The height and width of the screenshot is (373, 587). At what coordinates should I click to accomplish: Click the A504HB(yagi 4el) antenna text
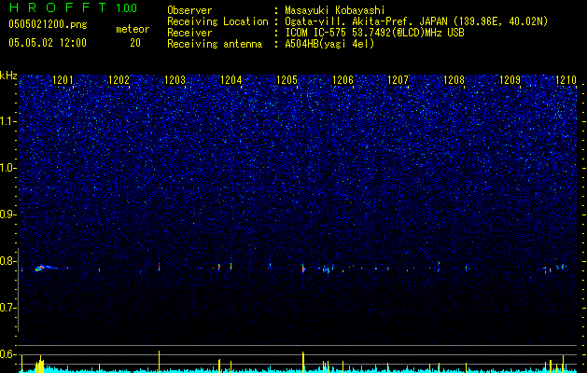329,44
